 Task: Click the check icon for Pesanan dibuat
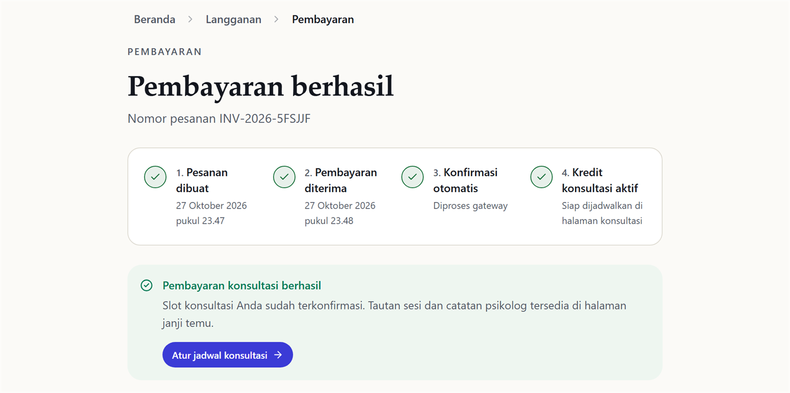155,177
